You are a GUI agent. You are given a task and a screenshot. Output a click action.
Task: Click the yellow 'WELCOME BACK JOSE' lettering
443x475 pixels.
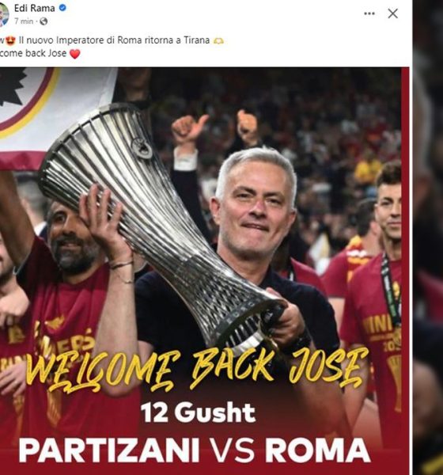(x=197, y=370)
